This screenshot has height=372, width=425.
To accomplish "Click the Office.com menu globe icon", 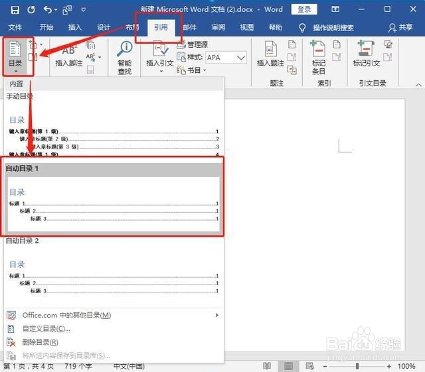I will tap(11, 316).
